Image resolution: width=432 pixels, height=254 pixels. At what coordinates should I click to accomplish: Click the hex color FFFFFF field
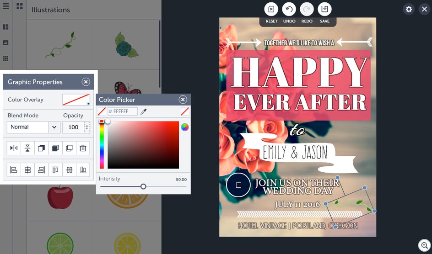coord(123,111)
